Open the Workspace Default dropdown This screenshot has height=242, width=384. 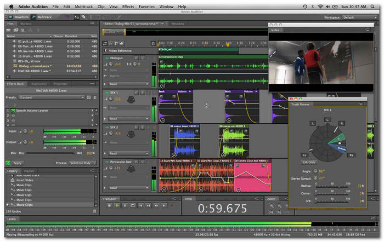tap(359, 18)
